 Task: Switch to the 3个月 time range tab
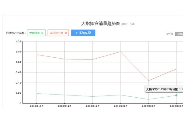[x=170, y=34]
